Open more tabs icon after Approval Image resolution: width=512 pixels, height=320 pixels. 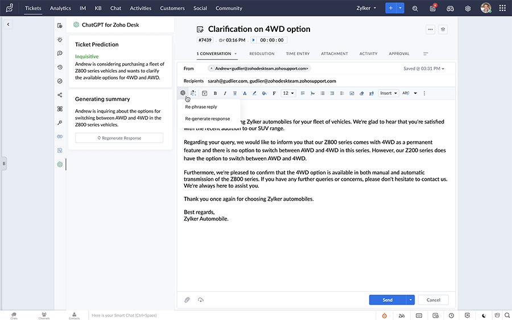(x=426, y=54)
